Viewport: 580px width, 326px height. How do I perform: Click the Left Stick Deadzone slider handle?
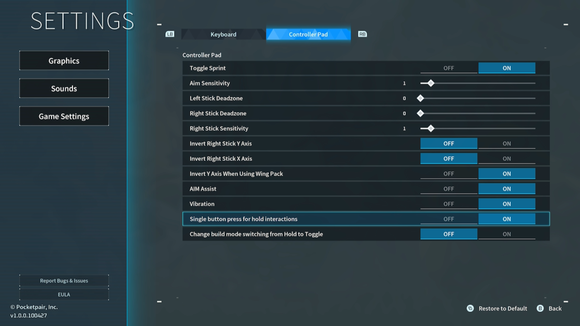point(420,98)
